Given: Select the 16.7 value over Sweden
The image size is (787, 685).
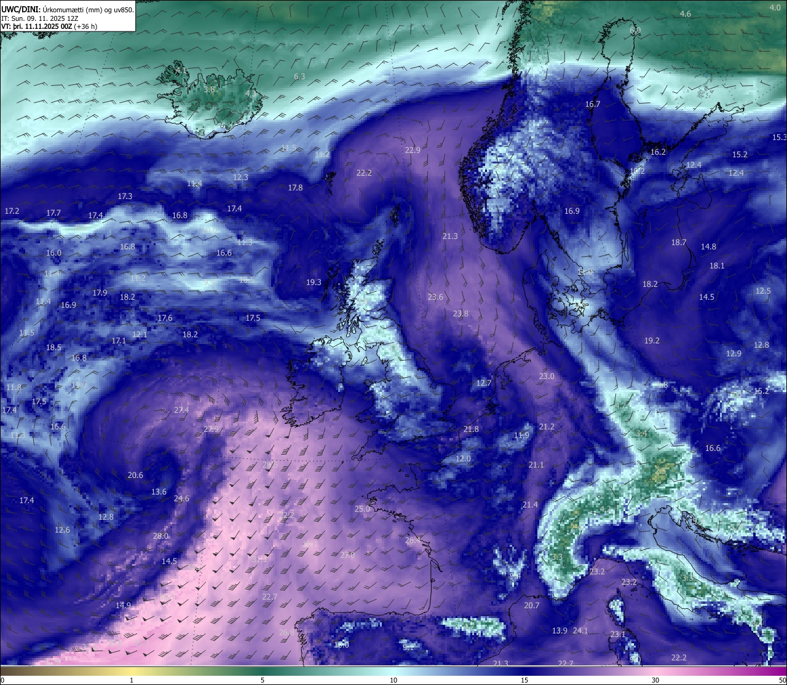Looking at the screenshot, I should click(593, 104).
